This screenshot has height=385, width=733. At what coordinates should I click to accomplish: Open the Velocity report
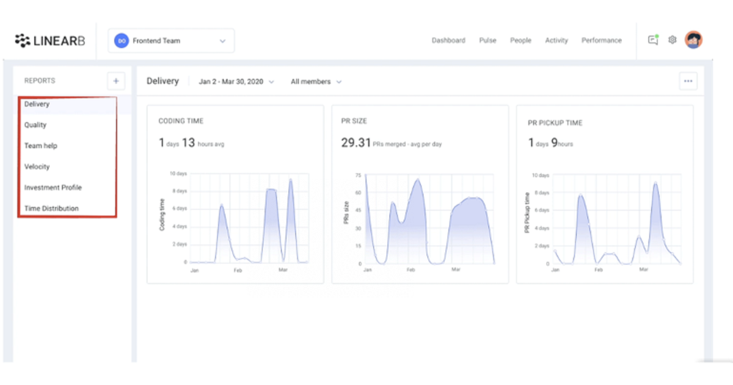click(37, 166)
